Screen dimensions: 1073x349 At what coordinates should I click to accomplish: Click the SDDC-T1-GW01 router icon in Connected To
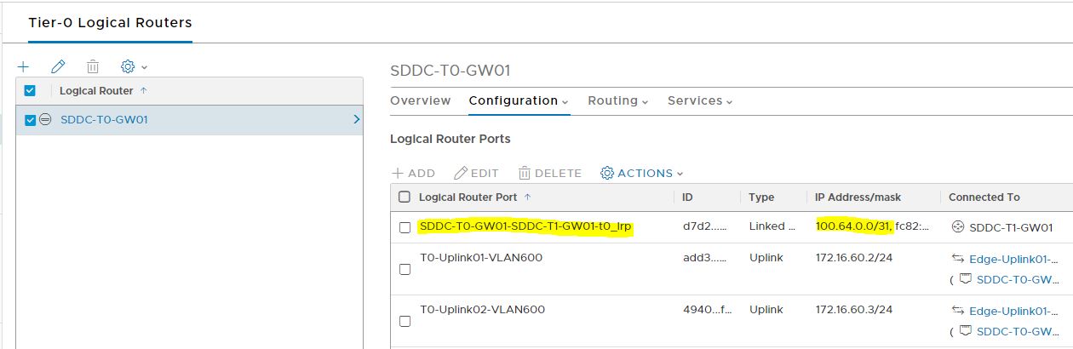957,227
